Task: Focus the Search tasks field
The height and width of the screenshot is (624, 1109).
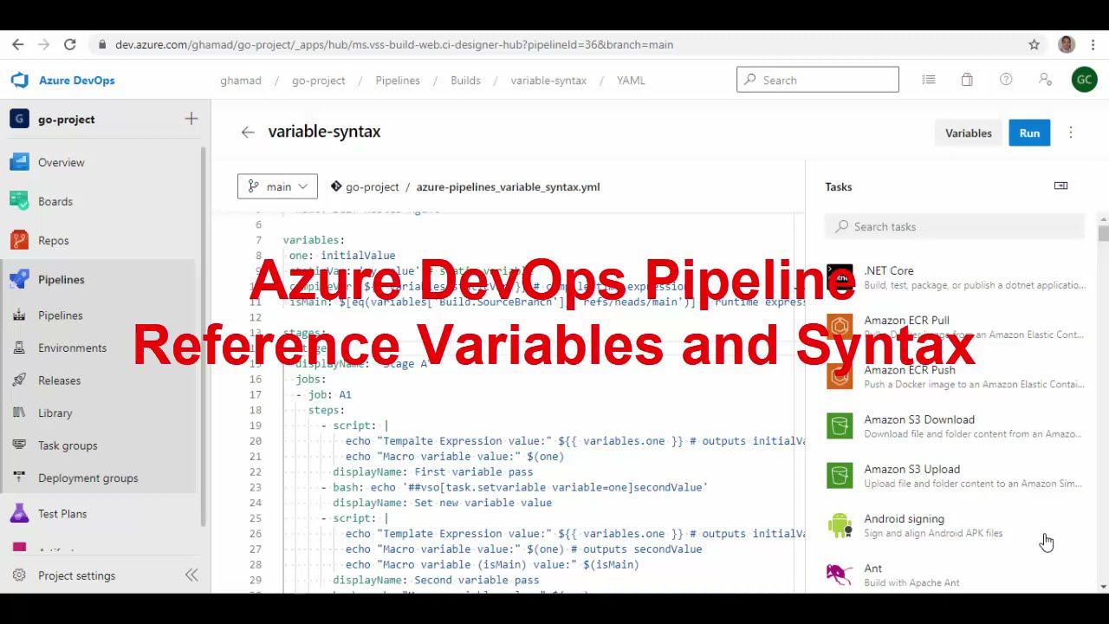Action: (x=955, y=226)
